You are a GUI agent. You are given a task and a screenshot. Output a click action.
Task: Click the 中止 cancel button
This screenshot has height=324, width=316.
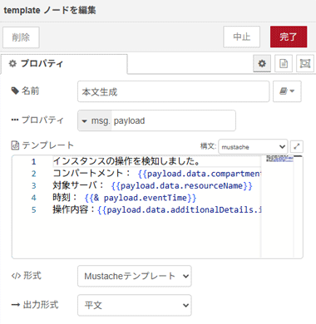[241, 37]
